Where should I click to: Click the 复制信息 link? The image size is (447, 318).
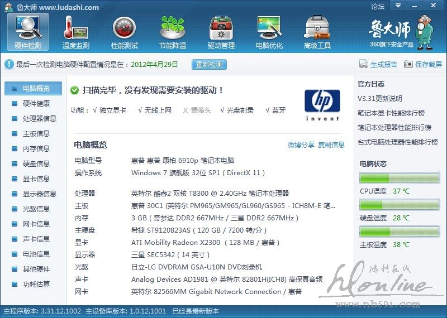[x=331, y=145]
